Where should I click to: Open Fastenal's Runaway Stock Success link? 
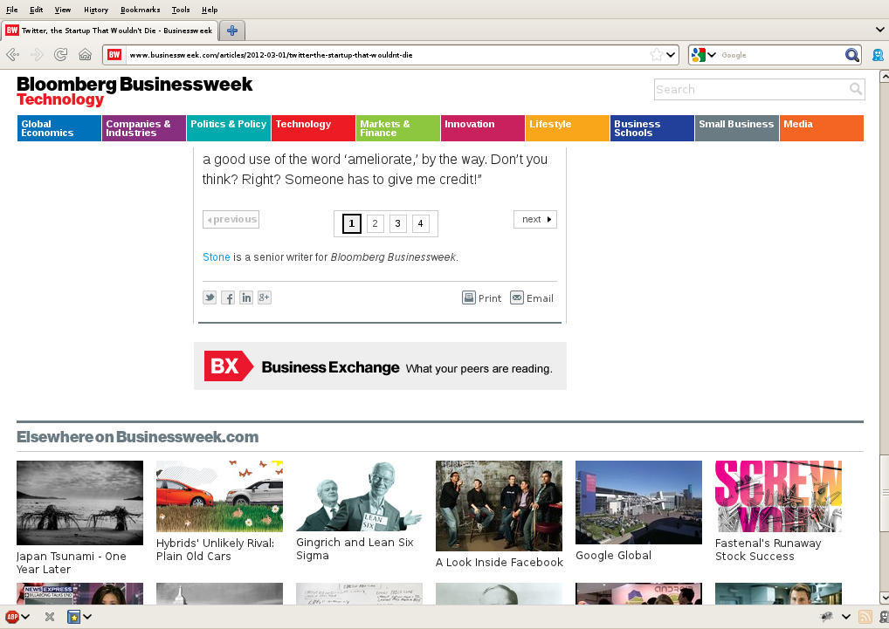(x=768, y=550)
